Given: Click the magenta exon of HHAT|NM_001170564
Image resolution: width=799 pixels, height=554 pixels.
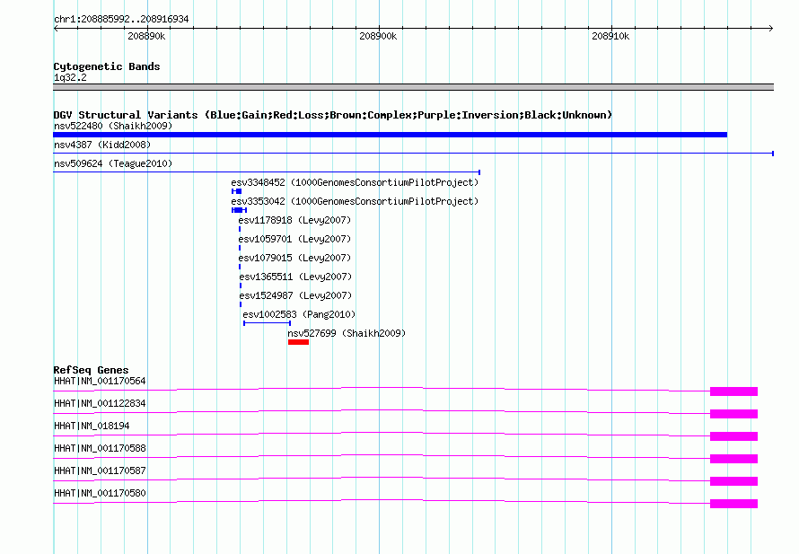Looking at the screenshot, I should point(733,391).
